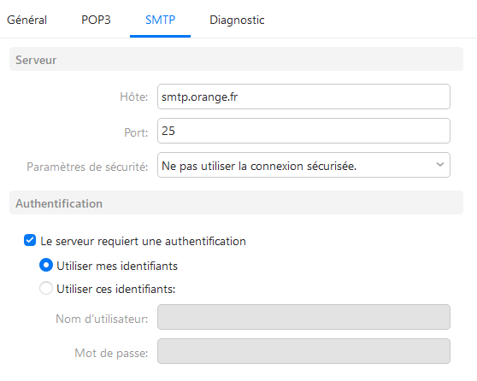Uncheck 'Le serveur requiert une authentification'
Viewport: 477px width, 381px height.
pos(30,240)
